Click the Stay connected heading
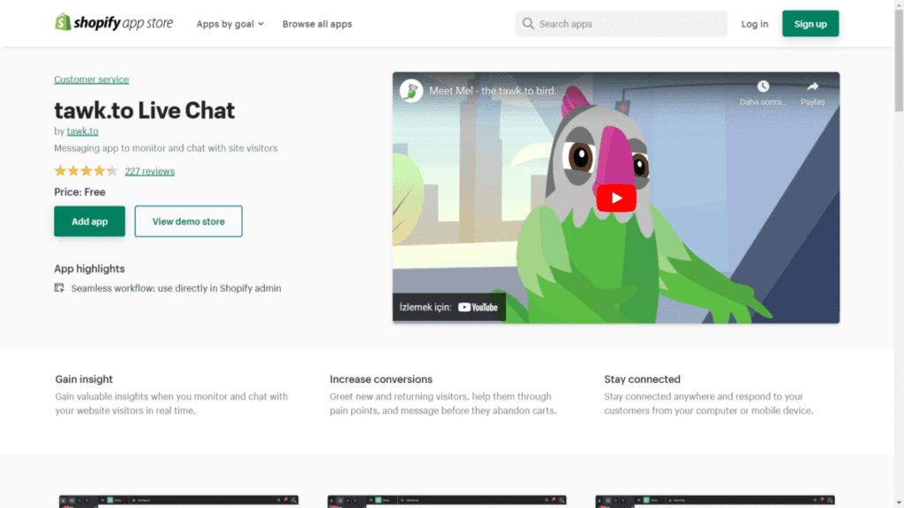Viewport: 904px width, 508px height. 643,379
